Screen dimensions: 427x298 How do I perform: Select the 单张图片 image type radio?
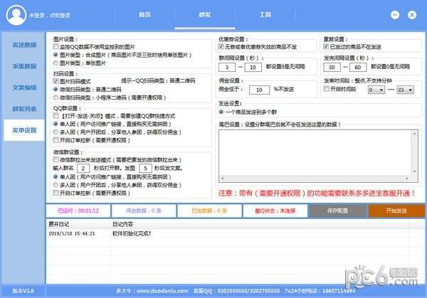(57, 62)
